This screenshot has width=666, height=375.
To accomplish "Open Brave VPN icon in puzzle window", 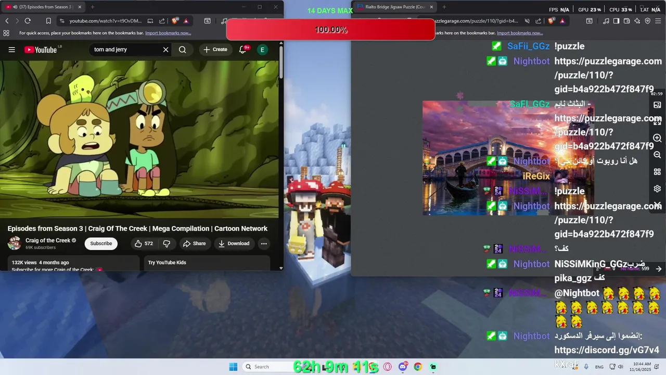I will (648, 21).
